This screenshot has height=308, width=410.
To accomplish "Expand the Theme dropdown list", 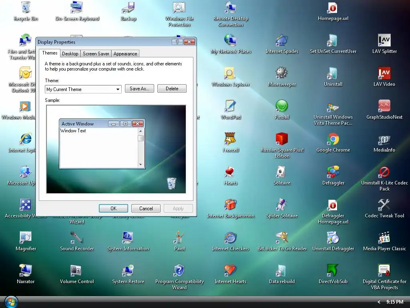I will point(118,89).
